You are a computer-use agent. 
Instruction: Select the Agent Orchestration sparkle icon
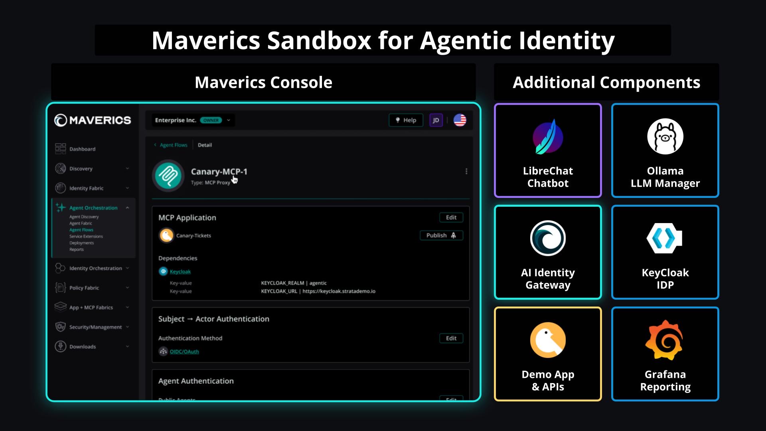(60, 207)
